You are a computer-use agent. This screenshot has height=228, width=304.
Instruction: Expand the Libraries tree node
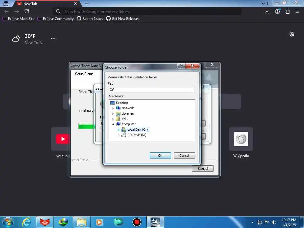coord(113,114)
